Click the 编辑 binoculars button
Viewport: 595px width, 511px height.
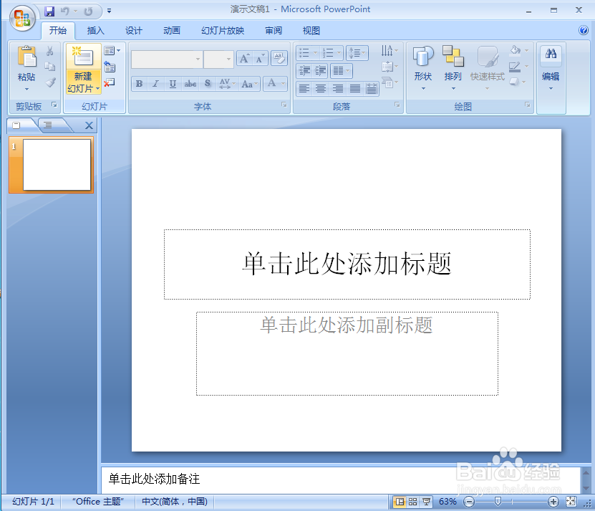[x=551, y=68]
